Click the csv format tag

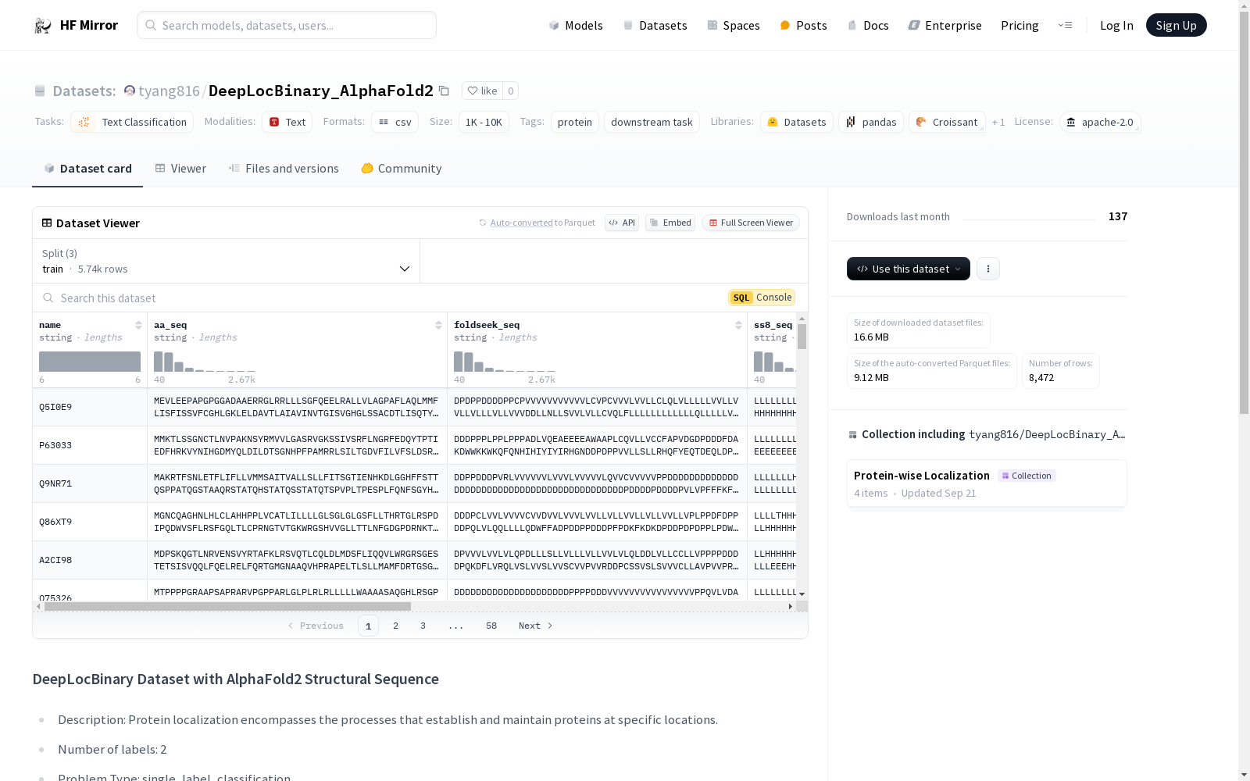point(395,122)
